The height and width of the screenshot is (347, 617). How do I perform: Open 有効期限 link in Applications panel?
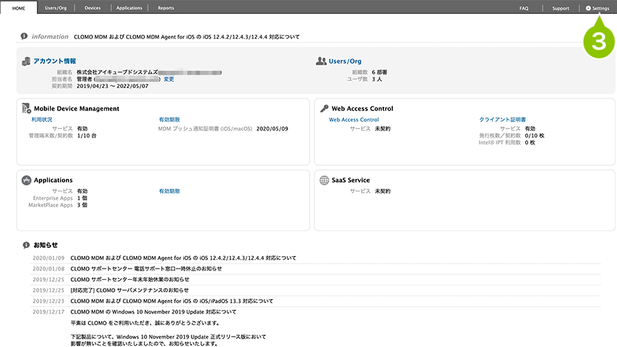(169, 192)
